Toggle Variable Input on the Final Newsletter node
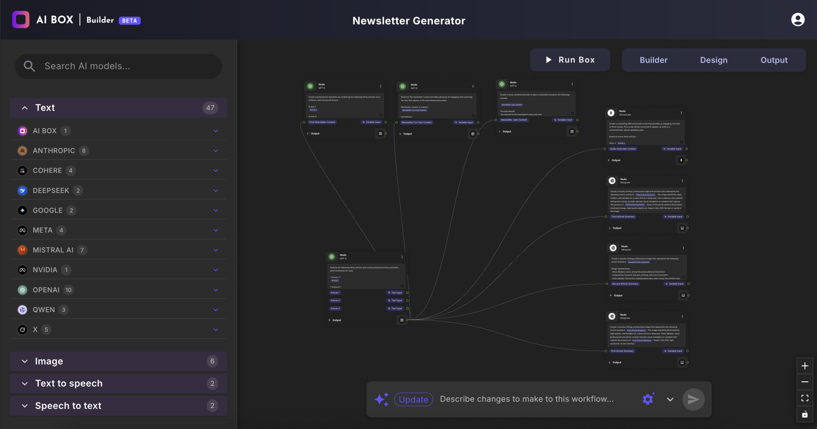Image resolution: width=817 pixels, height=429 pixels. (372, 122)
